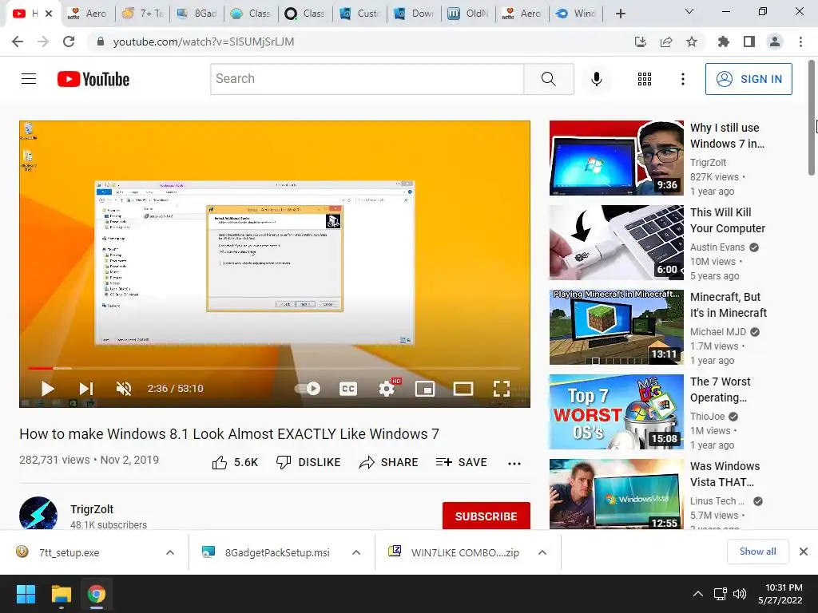The image size is (818, 613).
Task: Share this video
Action: click(x=389, y=462)
